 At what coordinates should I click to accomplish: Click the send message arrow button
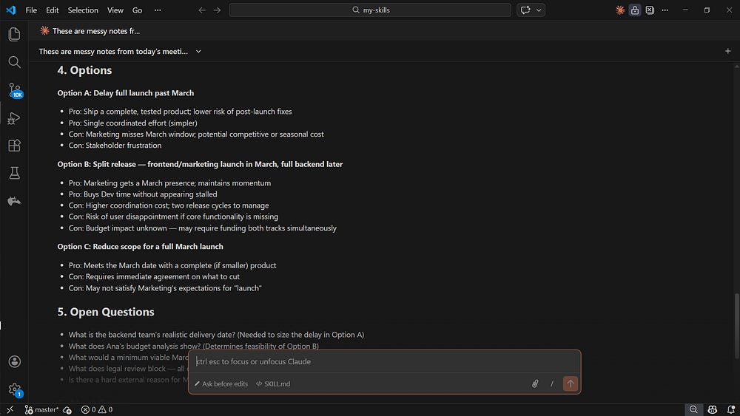(570, 383)
